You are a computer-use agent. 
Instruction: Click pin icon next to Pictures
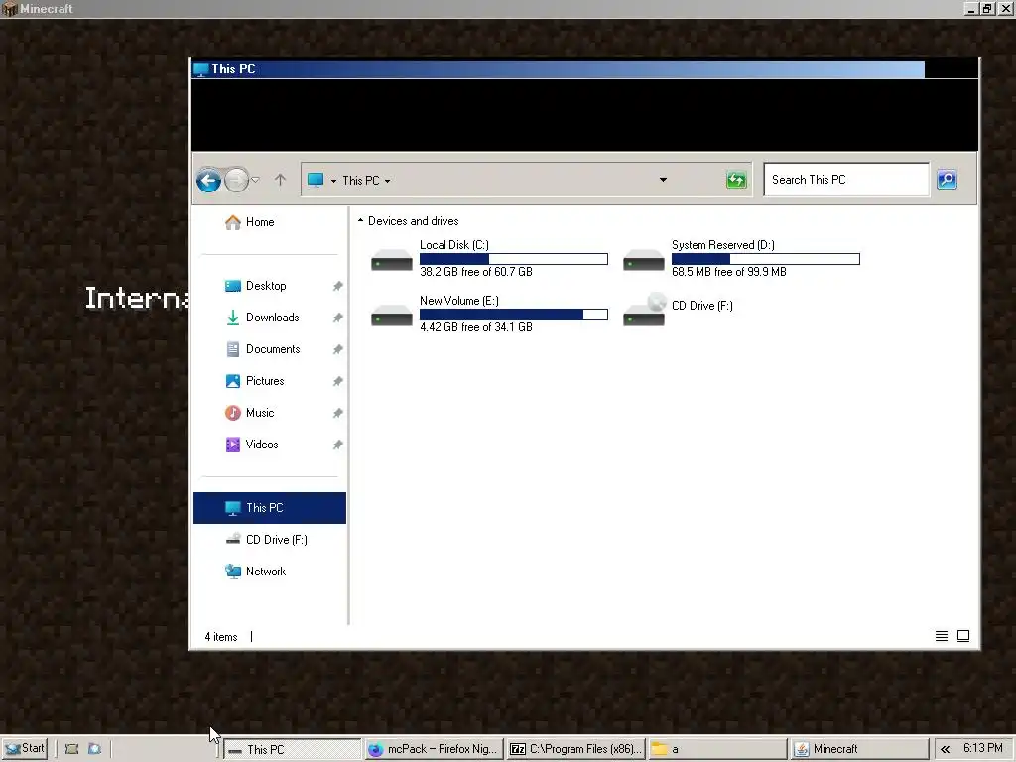pos(337,381)
